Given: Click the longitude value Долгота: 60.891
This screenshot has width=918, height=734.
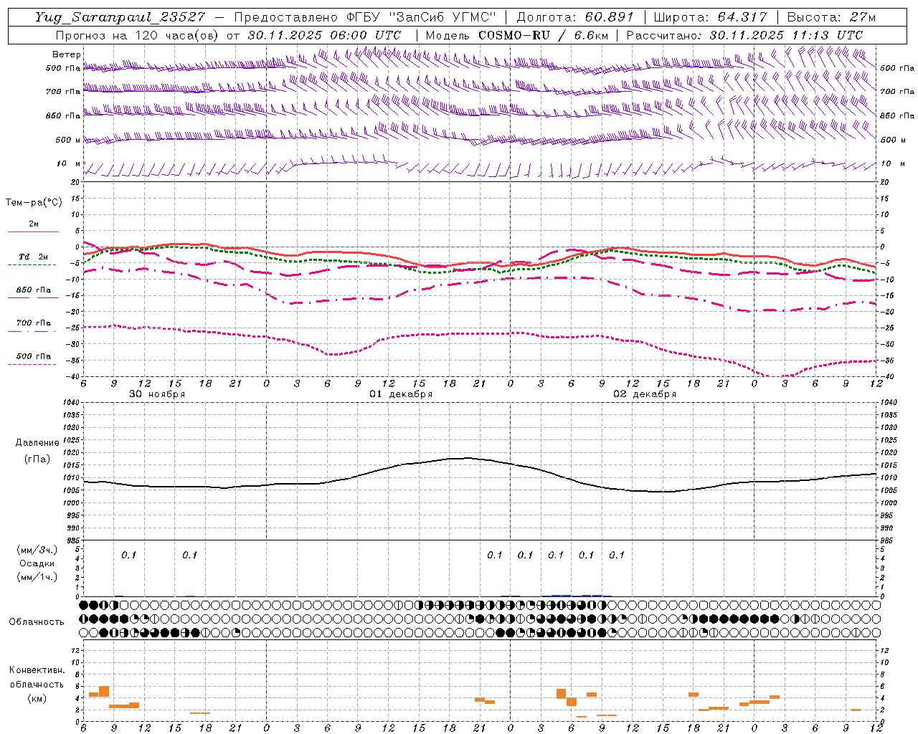Looking at the screenshot, I should pos(575,17).
